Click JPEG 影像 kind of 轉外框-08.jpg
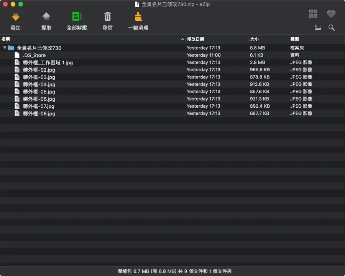 point(301,113)
